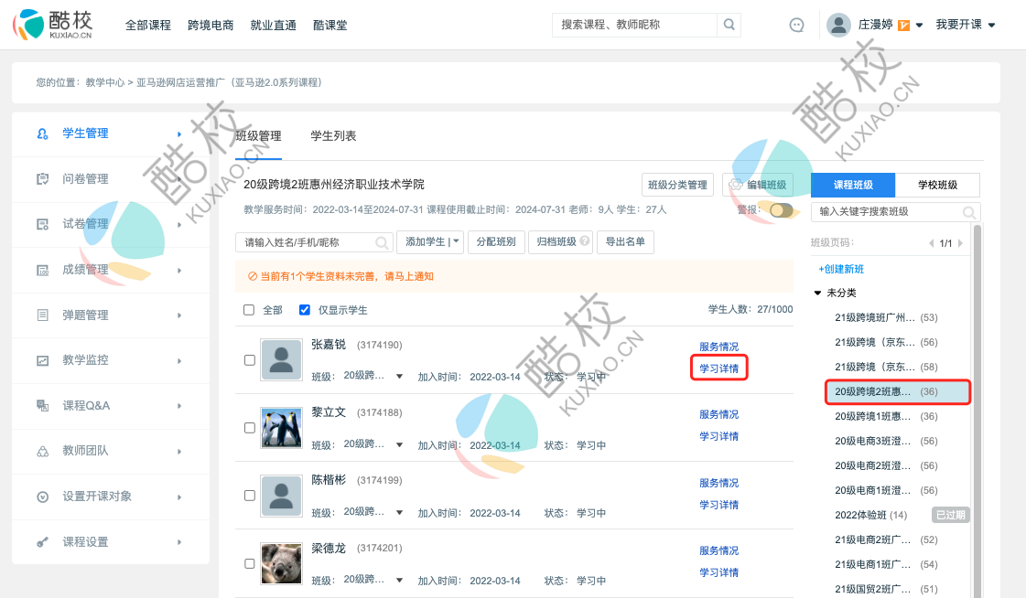Open 就业直通 in top navigation
Screen dimensions: 1026x598
(273, 26)
